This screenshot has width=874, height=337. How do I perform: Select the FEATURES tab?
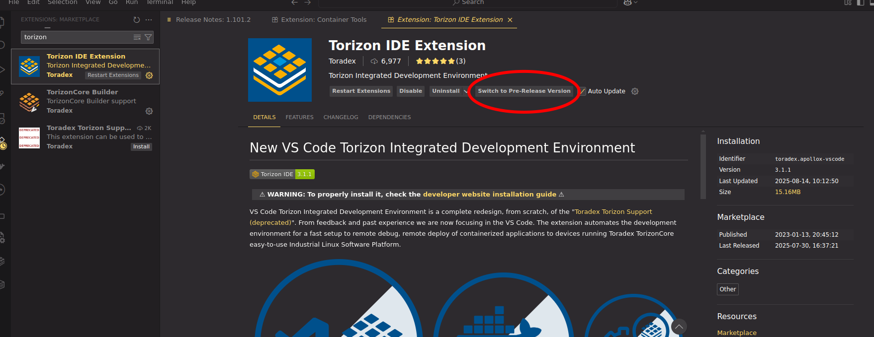coord(300,118)
